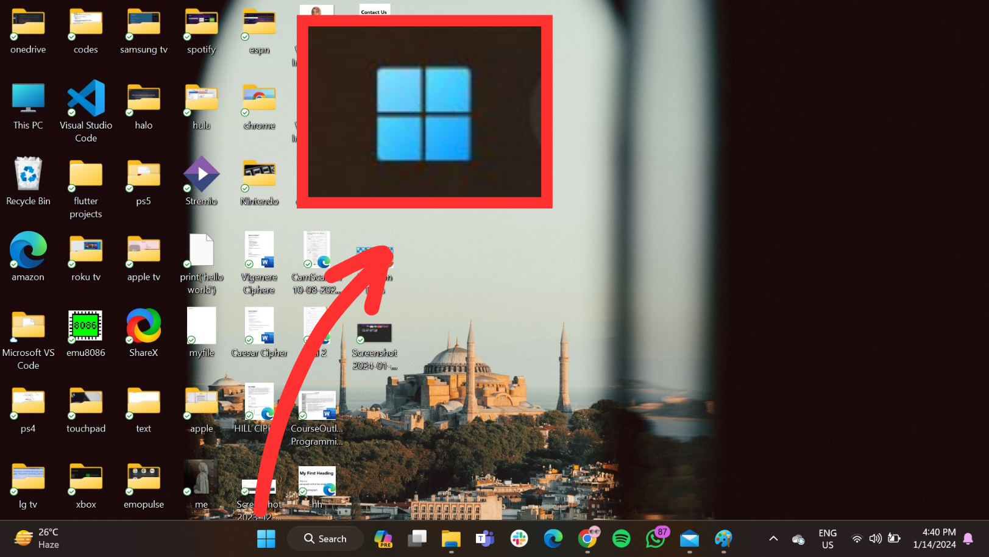The height and width of the screenshot is (557, 989).
Task: Select the xbox folder
Action: (86, 485)
